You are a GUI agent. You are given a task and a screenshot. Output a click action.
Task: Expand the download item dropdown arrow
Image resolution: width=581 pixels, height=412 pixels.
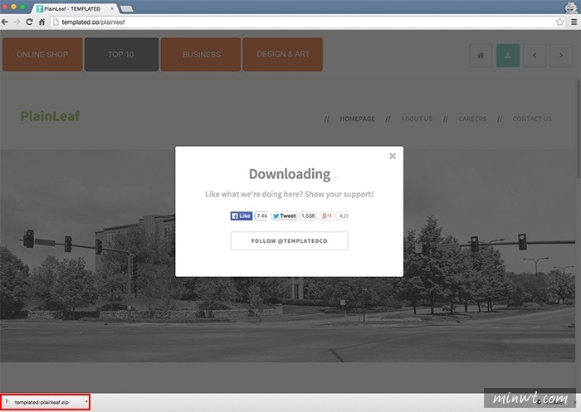click(x=86, y=402)
